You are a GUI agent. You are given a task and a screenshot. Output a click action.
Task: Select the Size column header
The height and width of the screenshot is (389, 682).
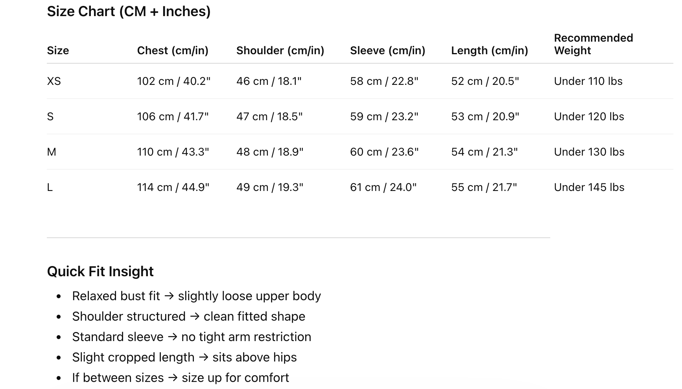[58, 50]
